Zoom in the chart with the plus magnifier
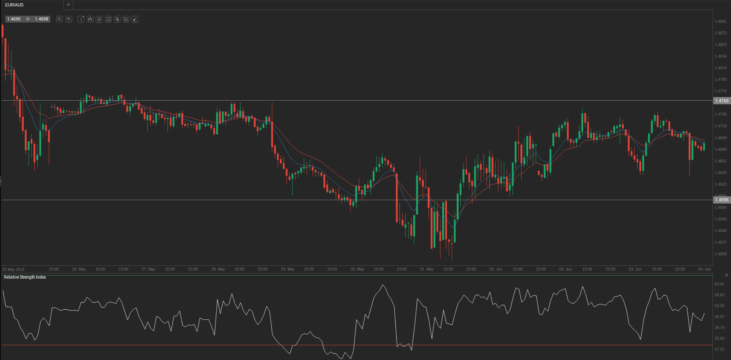This screenshot has width=731, height=360. click(69, 19)
